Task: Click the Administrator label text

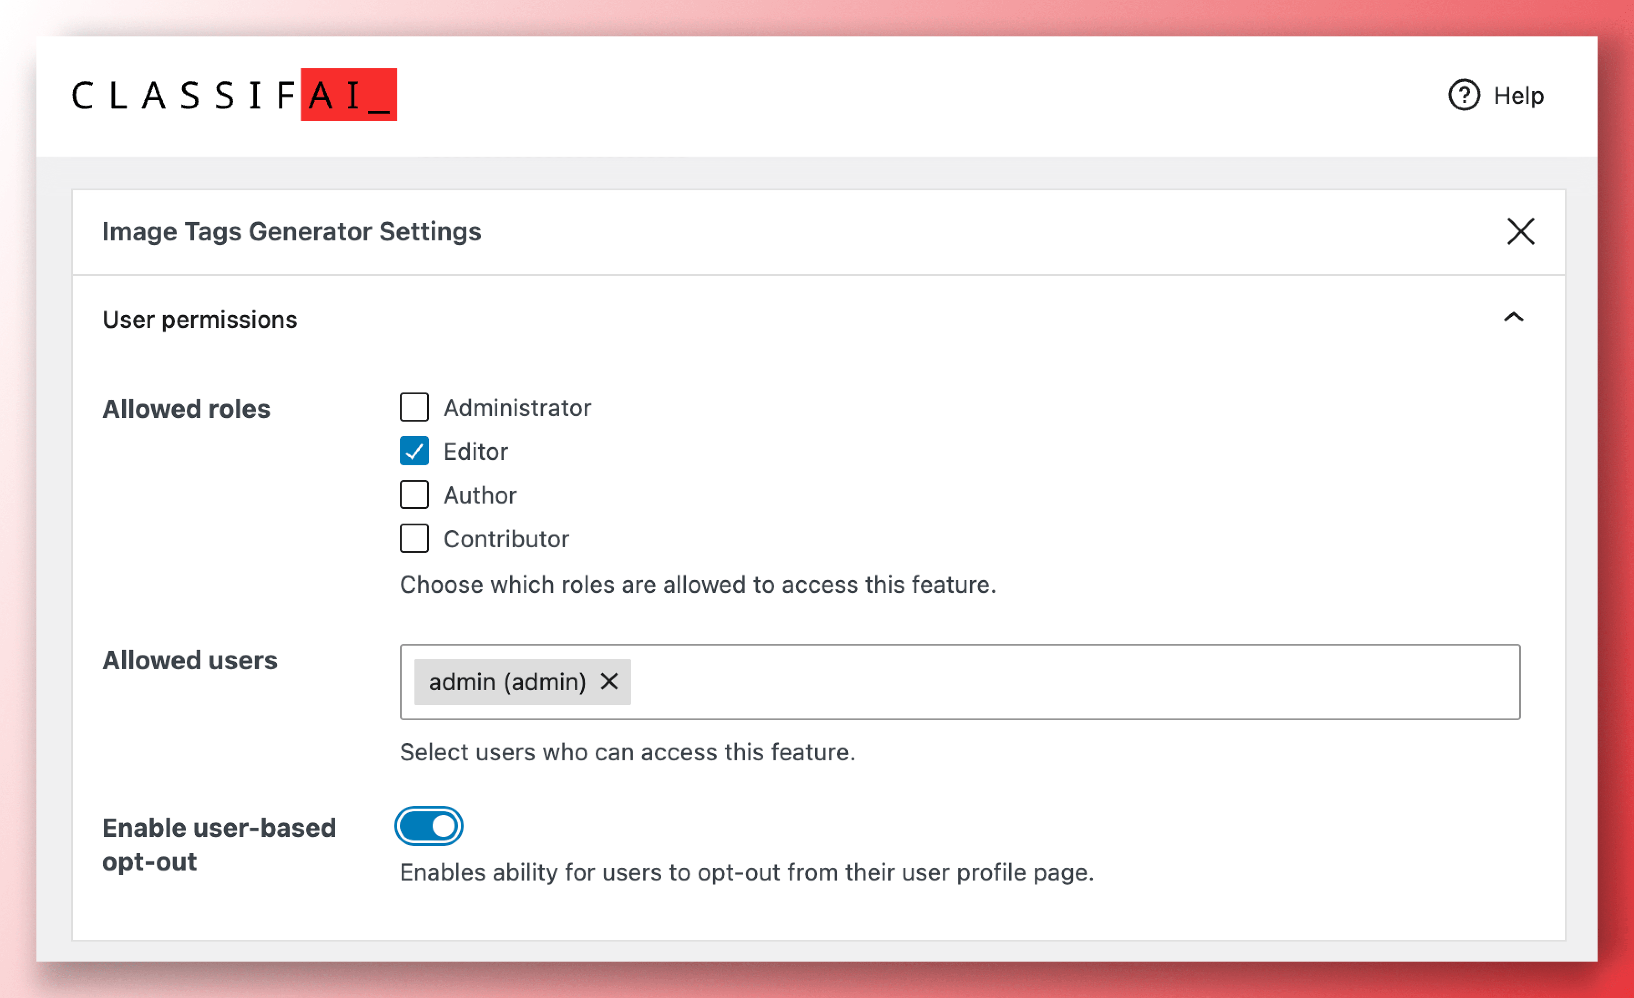Action: tap(517, 408)
